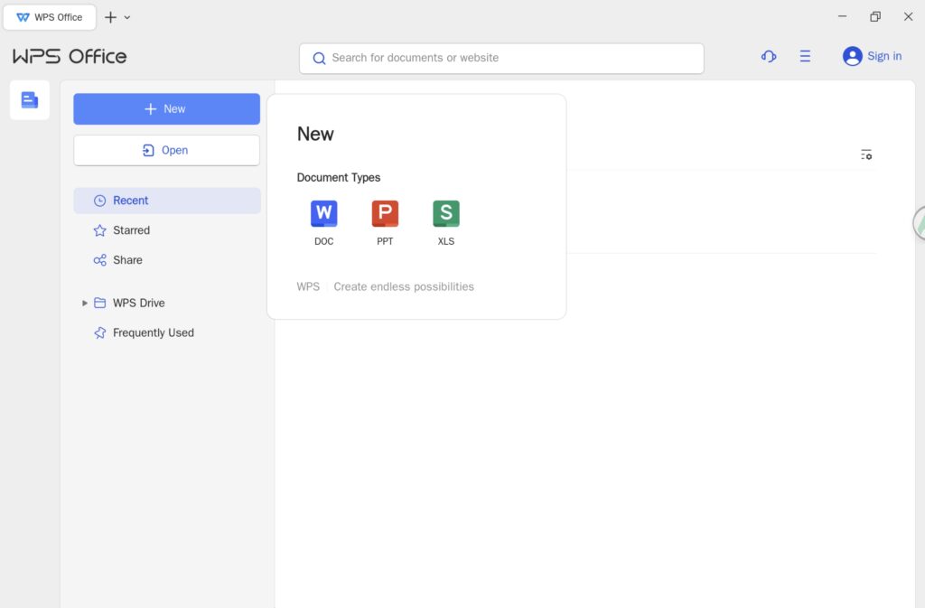Click the search magnifier icon
The height and width of the screenshot is (608, 925).
319,59
